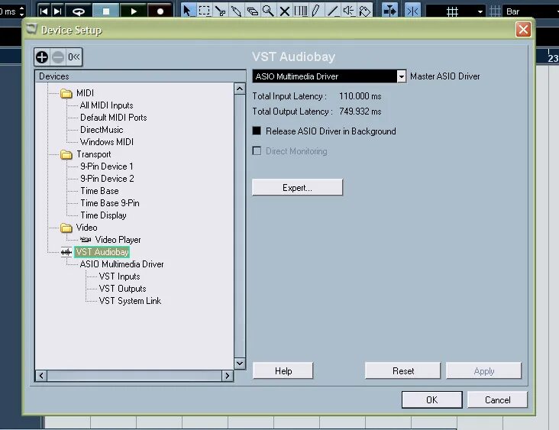
Task: Select the Line tool
Action: pos(333,11)
